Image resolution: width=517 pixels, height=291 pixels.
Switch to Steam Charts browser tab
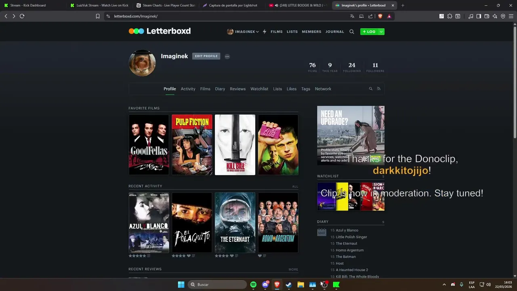coord(166,5)
